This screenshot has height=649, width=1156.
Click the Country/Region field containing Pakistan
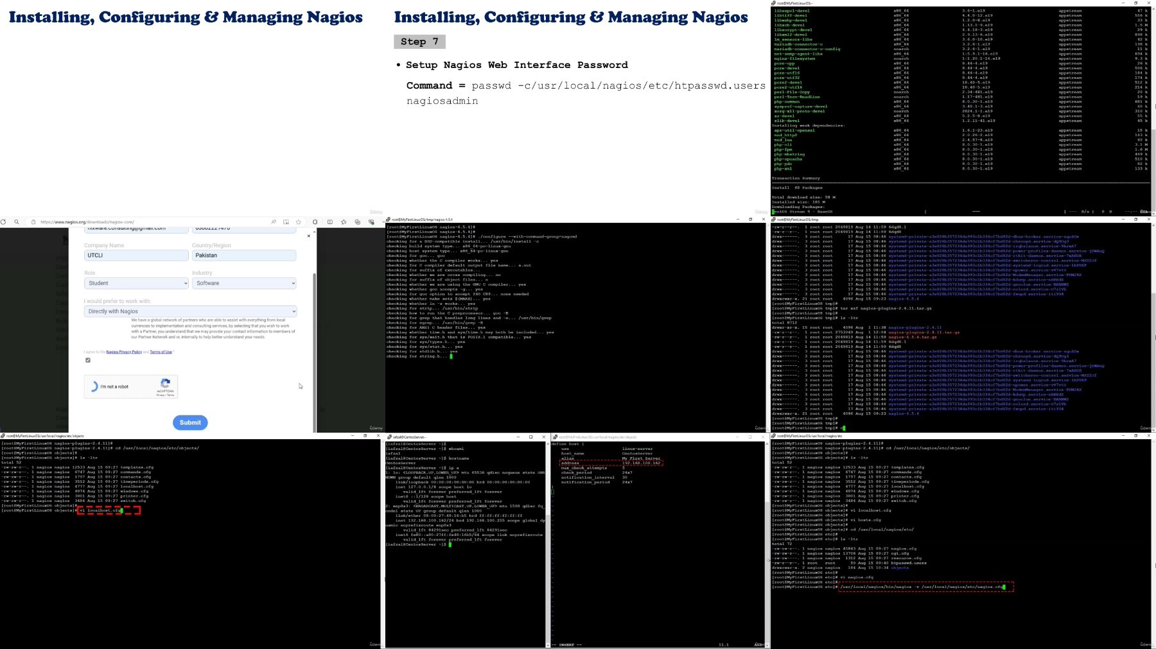244,255
